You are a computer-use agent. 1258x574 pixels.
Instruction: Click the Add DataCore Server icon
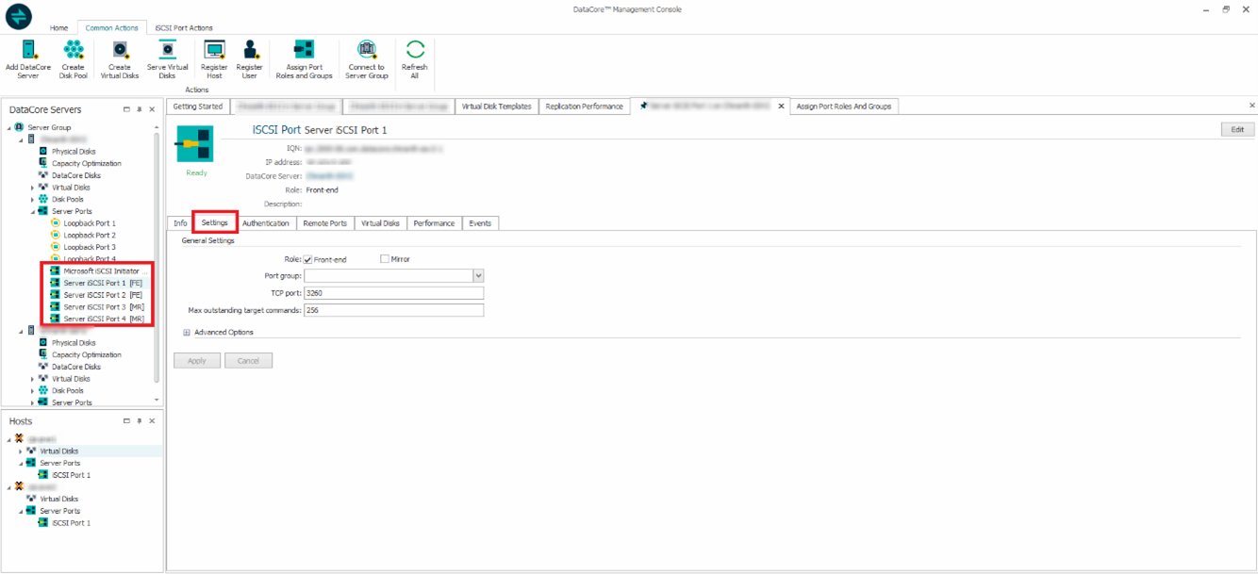28,50
